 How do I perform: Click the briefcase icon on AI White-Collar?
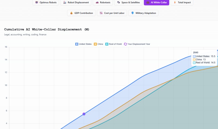(x=148, y=2)
